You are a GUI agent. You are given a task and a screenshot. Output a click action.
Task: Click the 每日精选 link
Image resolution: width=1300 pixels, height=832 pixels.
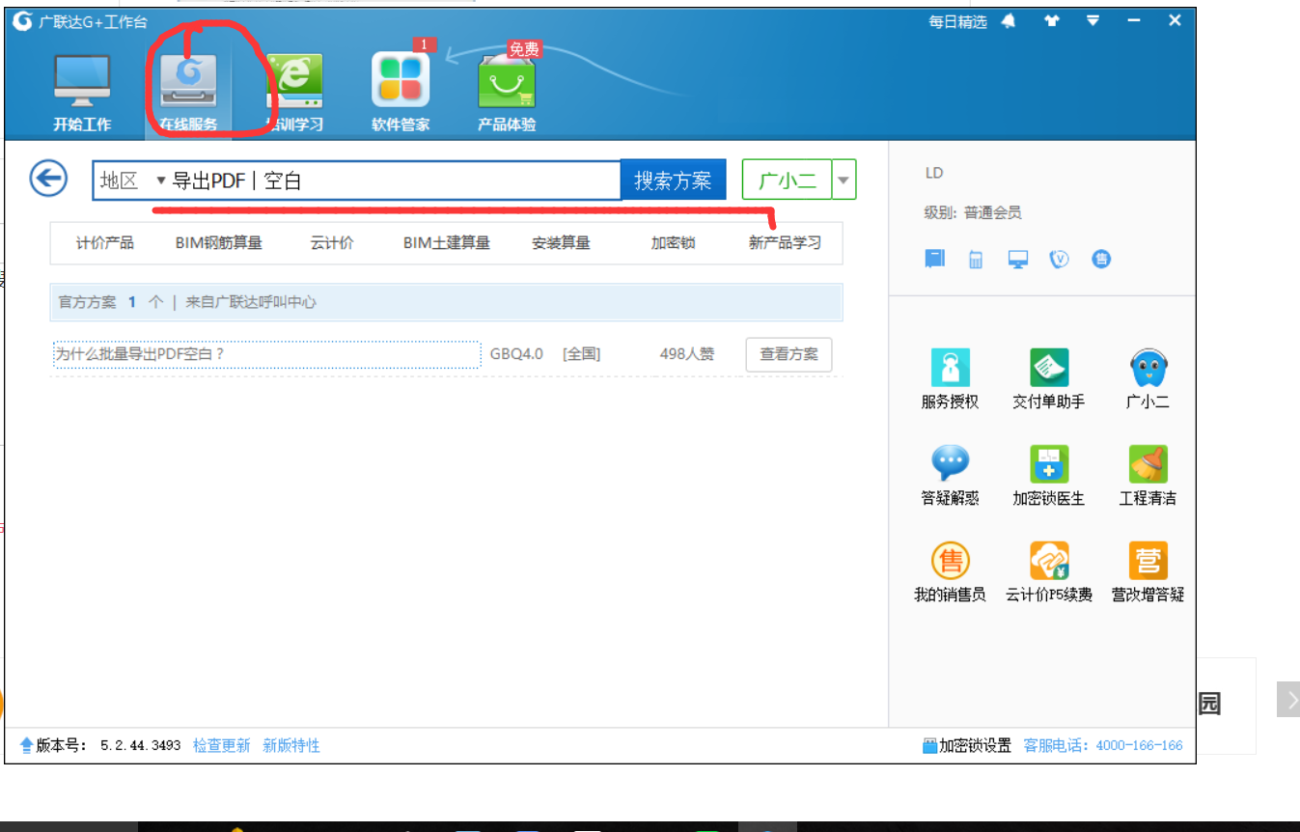(957, 21)
